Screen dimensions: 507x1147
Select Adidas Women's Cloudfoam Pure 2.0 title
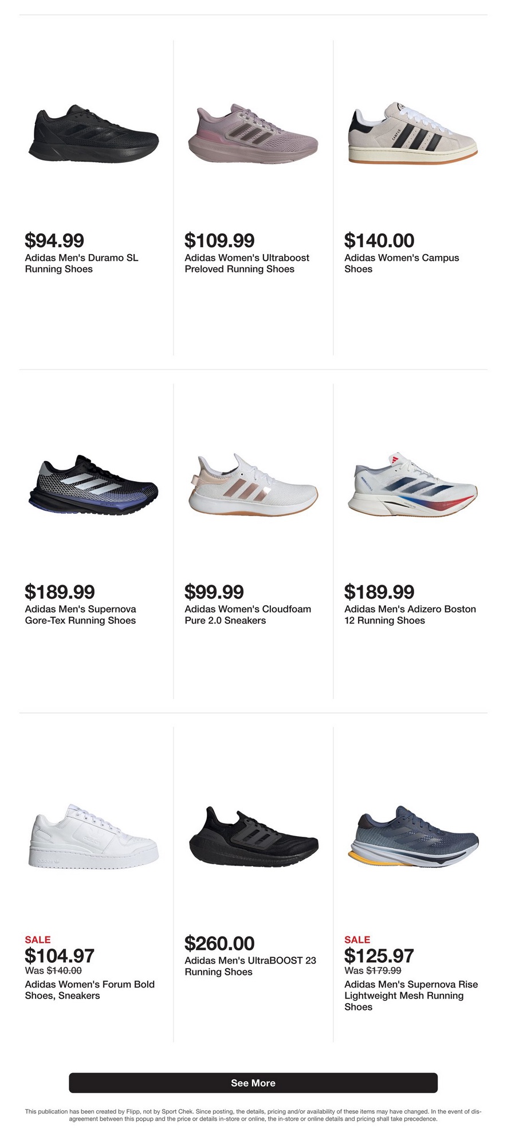tap(247, 615)
